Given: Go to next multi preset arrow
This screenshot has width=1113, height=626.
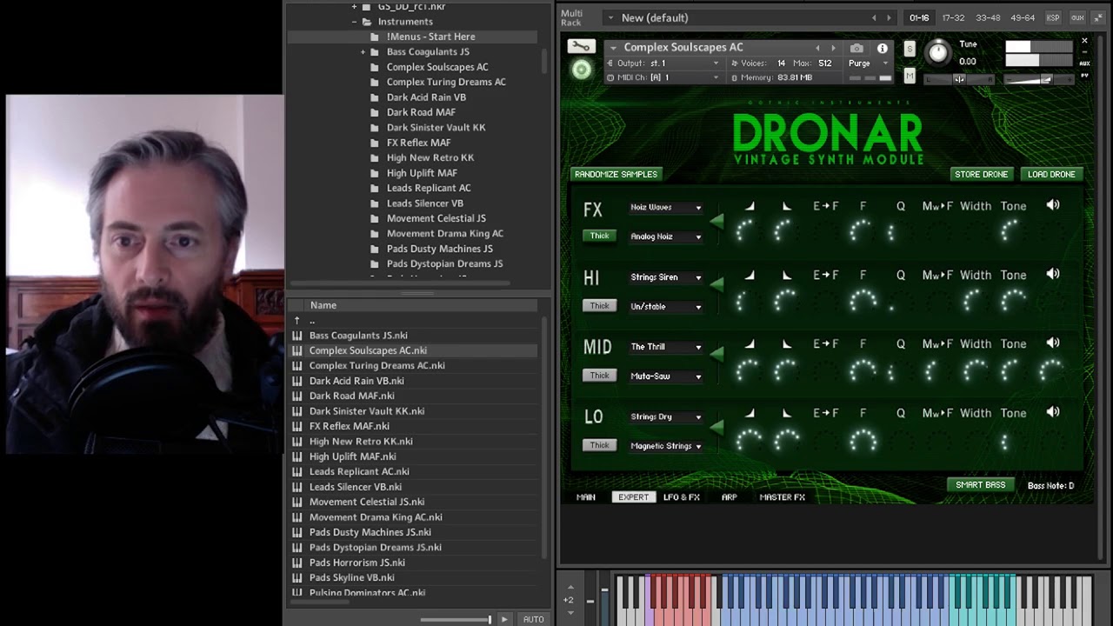Looking at the screenshot, I should click(x=889, y=17).
